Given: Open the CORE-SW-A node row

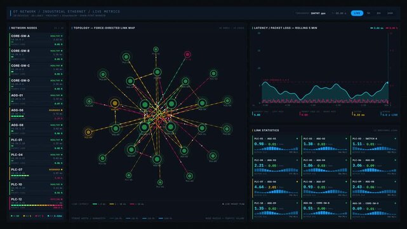Looking at the screenshot, I should click(36, 40).
